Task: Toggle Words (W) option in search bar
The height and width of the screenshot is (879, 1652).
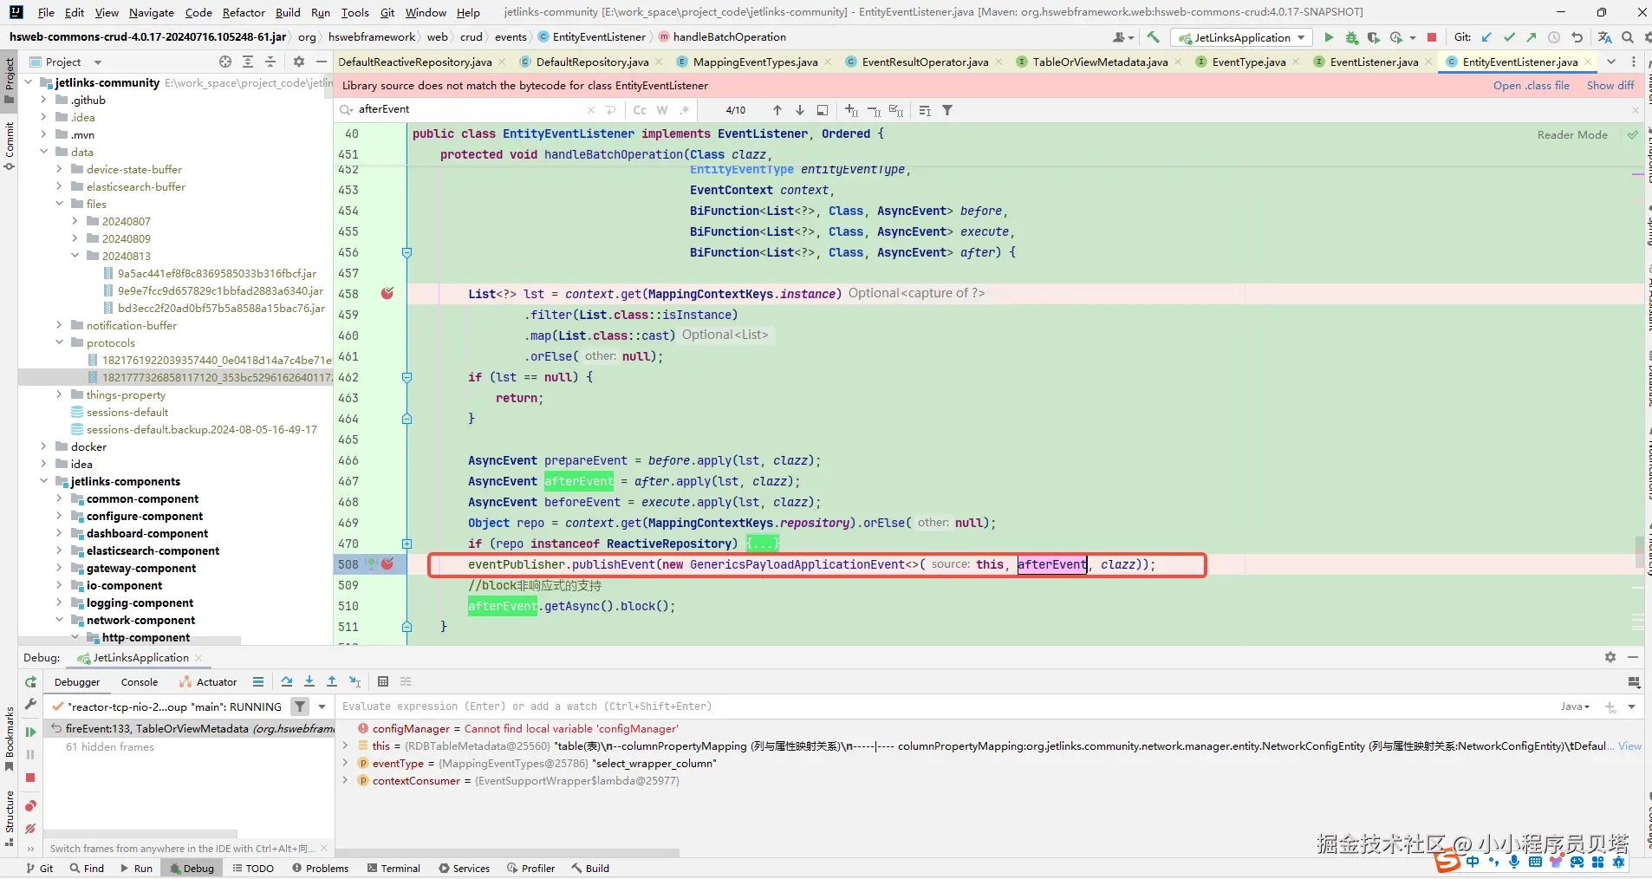Action: 662,110
